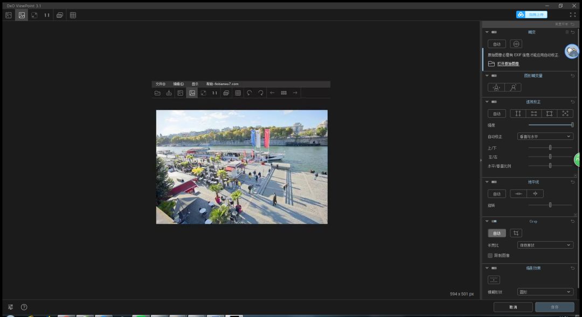The height and width of the screenshot is (317, 582).
Task: Click the 保存 button at bottom right
Action: [555, 306]
